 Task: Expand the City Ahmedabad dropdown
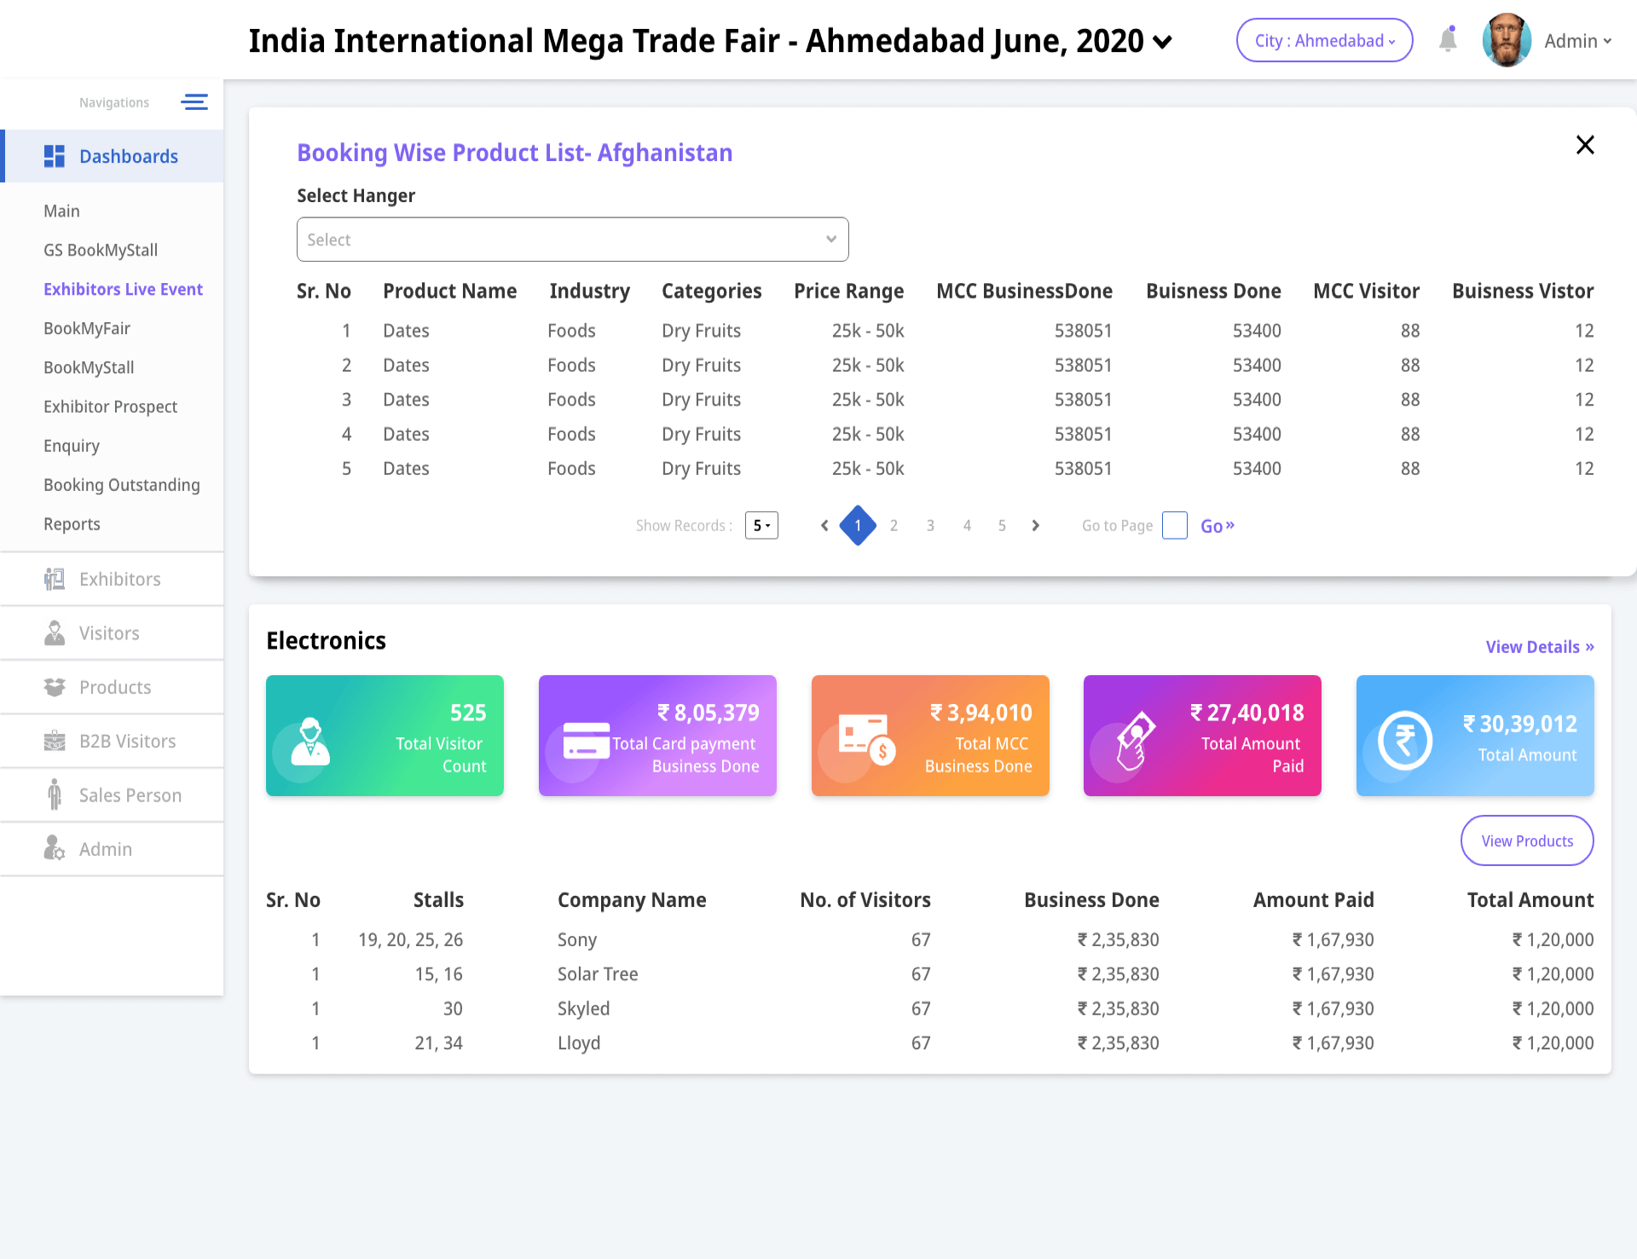[x=1324, y=41]
